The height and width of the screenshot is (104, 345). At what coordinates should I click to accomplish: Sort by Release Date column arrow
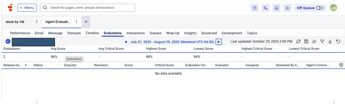point(26,65)
